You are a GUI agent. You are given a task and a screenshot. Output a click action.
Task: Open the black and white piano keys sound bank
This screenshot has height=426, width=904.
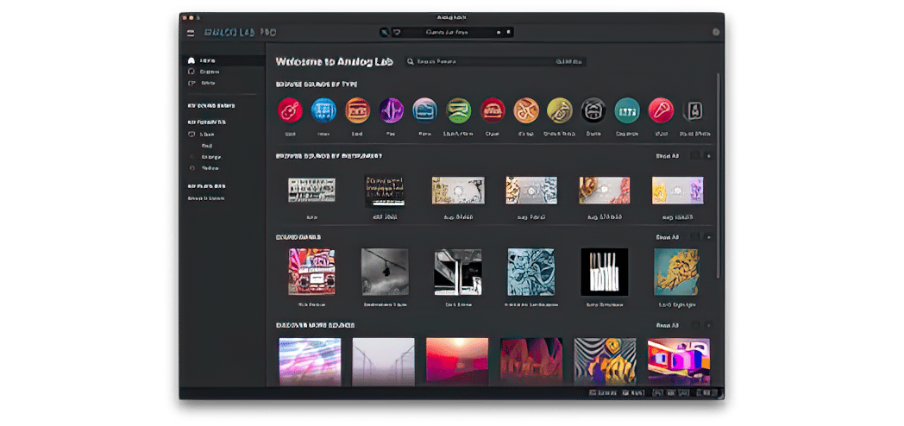[604, 272]
